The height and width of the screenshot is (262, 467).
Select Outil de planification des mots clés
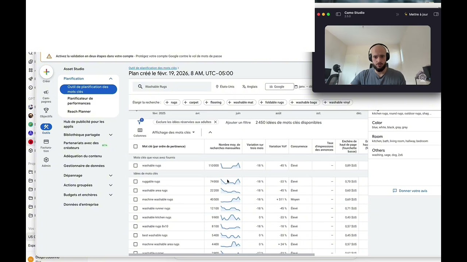[x=88, y=89]
